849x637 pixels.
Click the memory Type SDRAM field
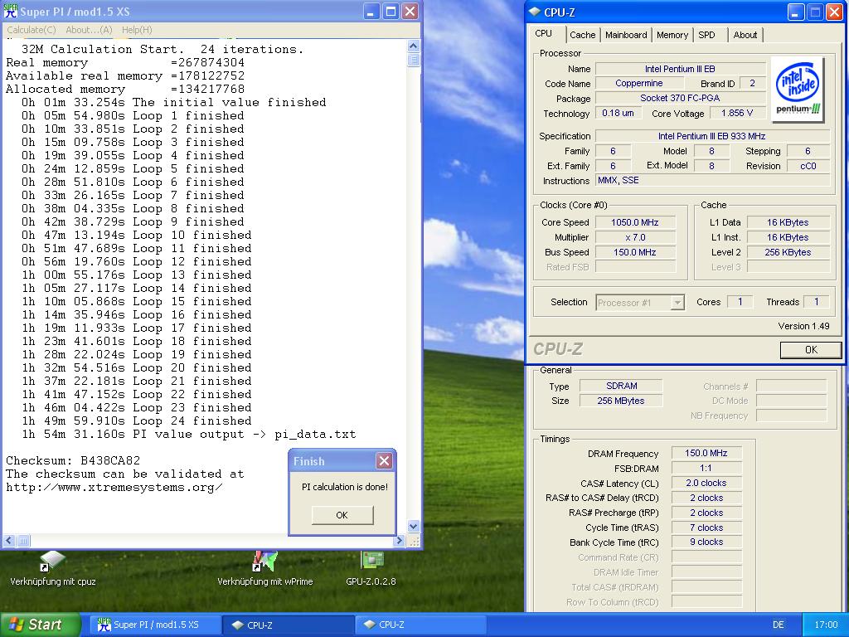point(621,386)
